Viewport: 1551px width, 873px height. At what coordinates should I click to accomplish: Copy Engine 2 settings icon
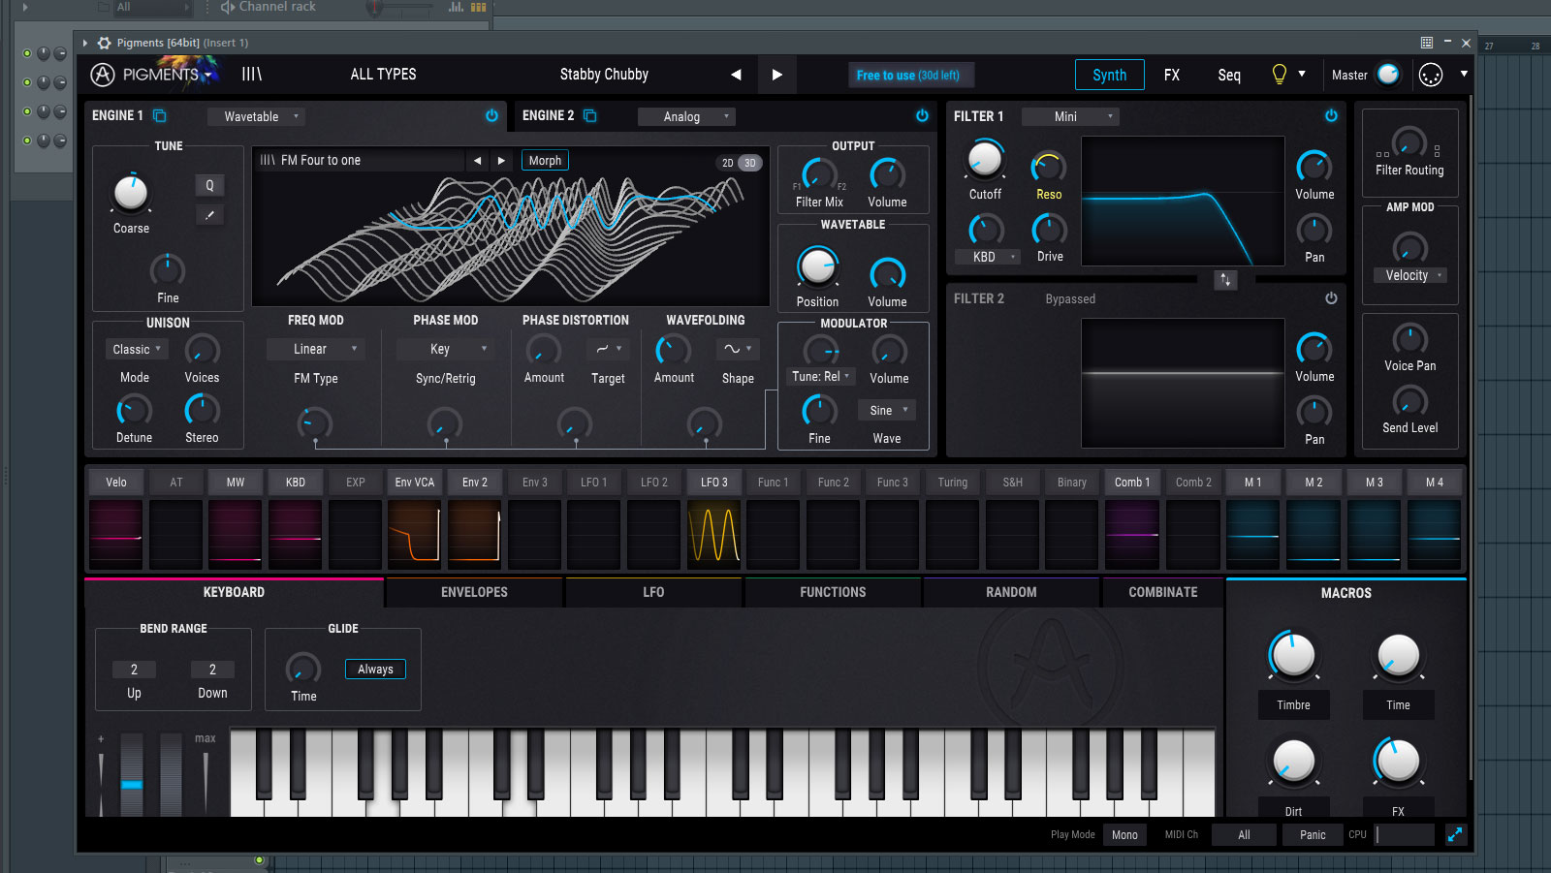589,115
